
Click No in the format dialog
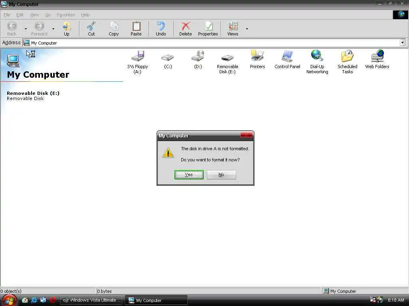tap(221, 175)
